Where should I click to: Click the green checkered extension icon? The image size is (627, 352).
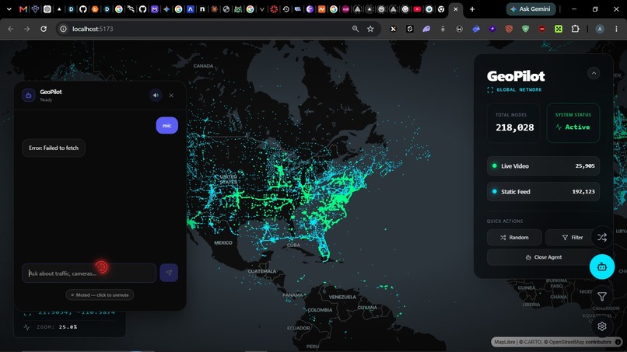click(x=559, y=29)
